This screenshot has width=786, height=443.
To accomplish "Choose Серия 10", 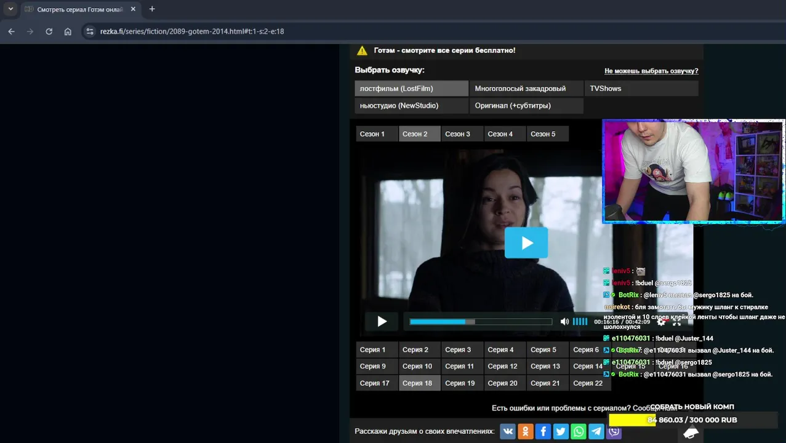I will 419,366.
